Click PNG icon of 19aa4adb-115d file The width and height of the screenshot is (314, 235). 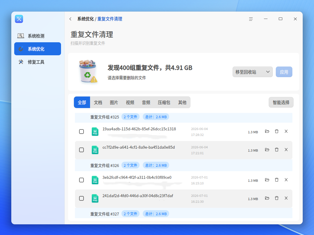pos(95,132)
